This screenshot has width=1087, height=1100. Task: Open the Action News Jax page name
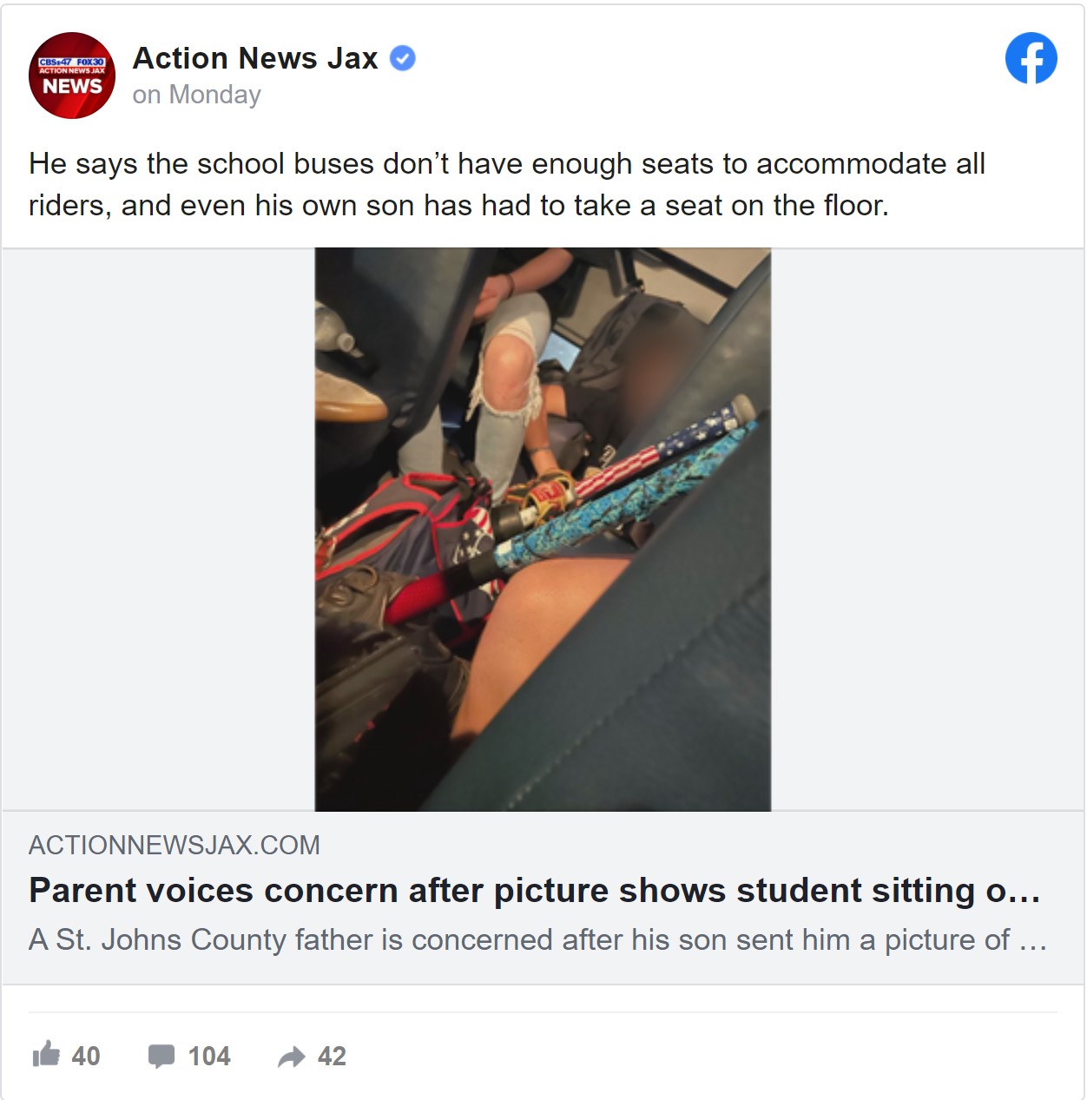click(x=255, y=58)
